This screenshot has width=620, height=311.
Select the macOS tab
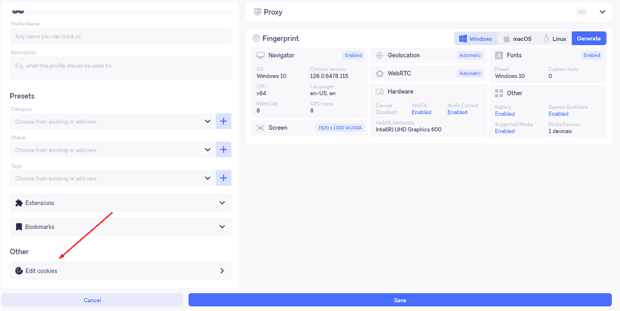click(517, 39)
